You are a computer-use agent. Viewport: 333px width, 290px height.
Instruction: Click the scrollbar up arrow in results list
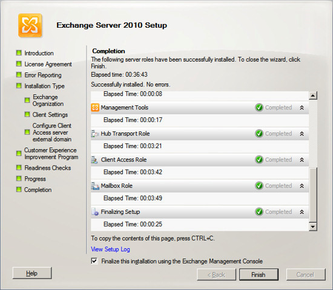[x=313, y=95]
